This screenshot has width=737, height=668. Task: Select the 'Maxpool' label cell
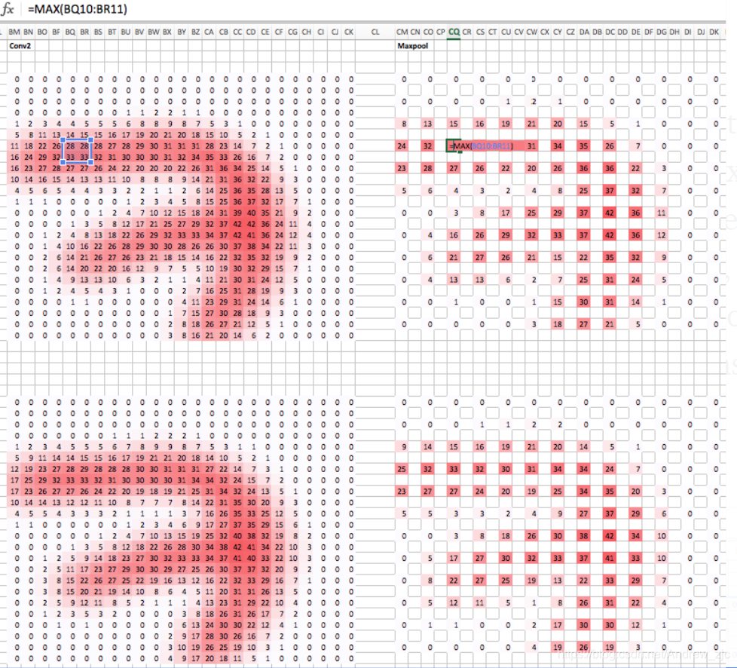coord(413,46)
